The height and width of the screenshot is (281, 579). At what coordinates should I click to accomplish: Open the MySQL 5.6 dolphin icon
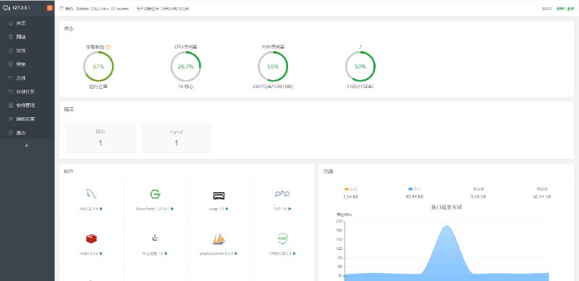coord(91,194)
